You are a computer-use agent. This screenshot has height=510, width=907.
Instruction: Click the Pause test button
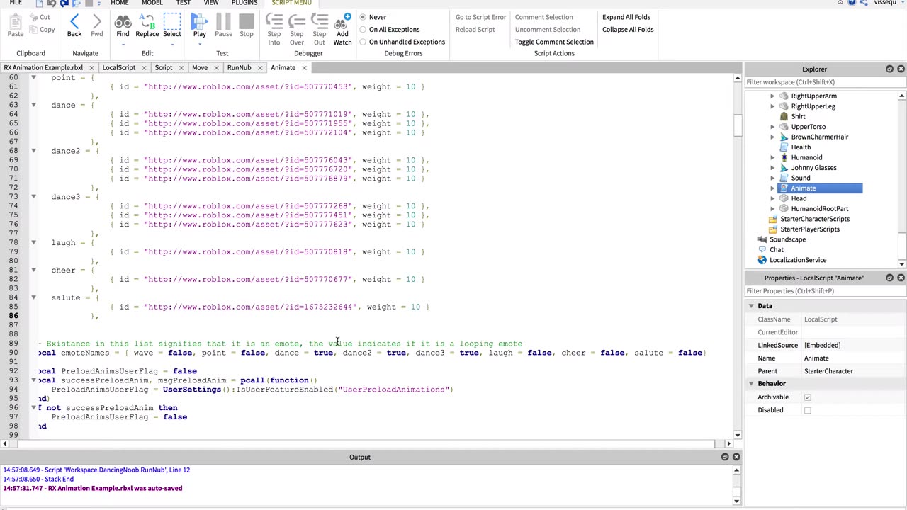click(223, 21)
